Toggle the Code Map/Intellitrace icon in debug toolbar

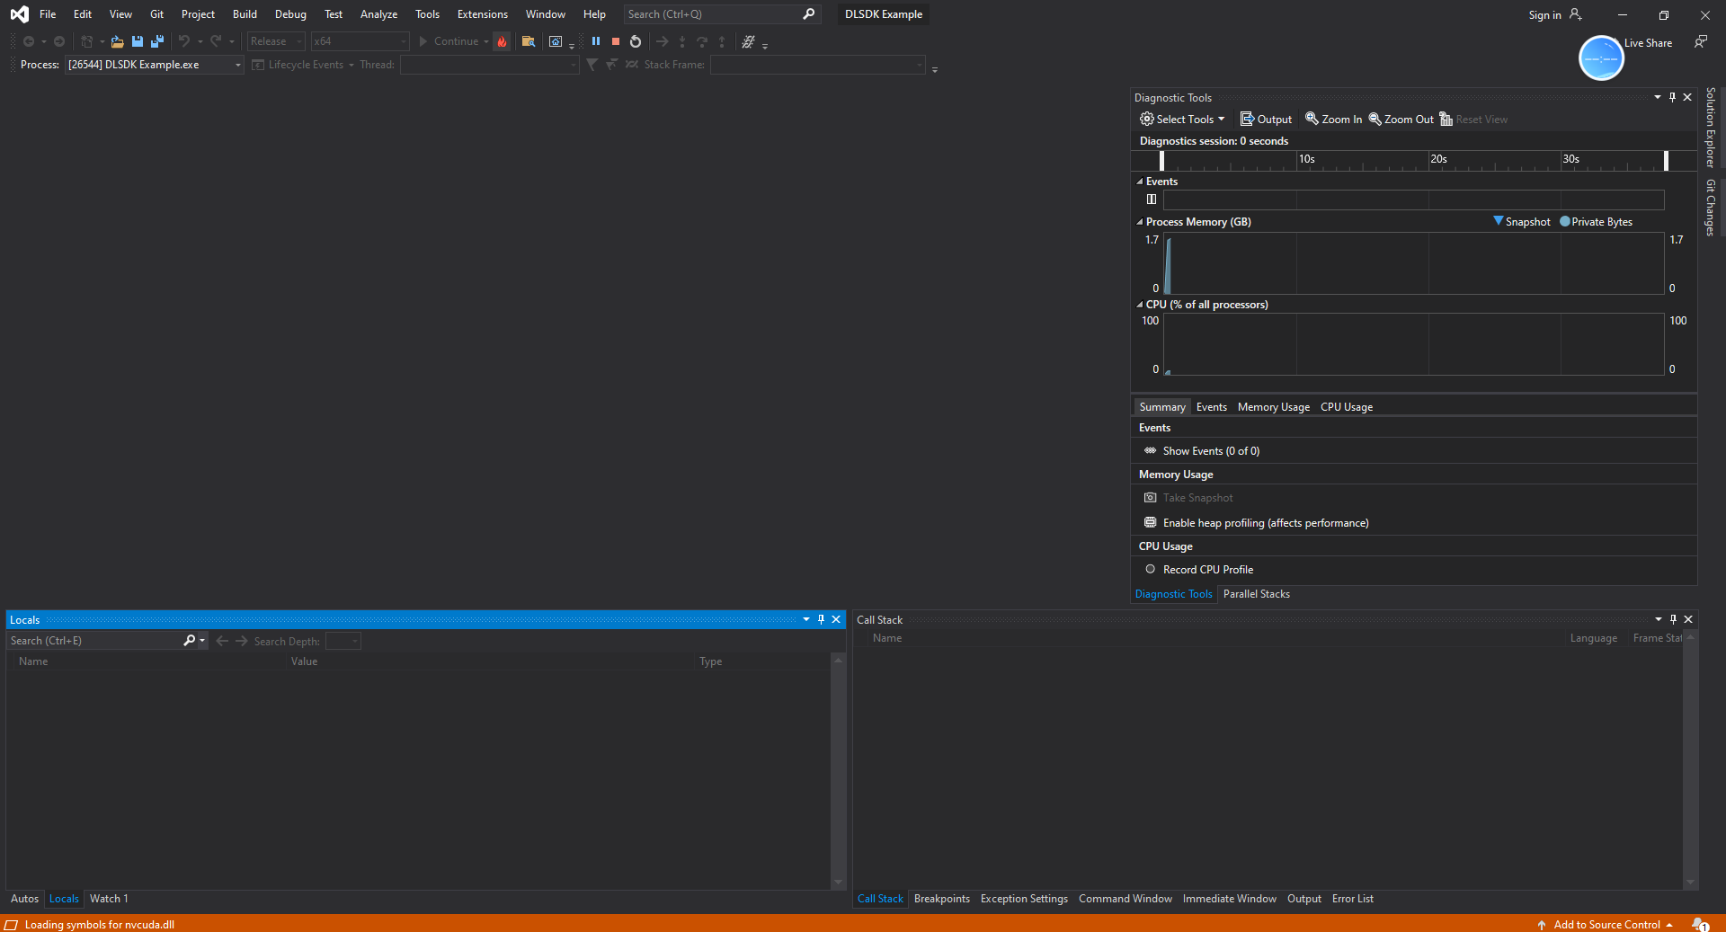[748, 41]
